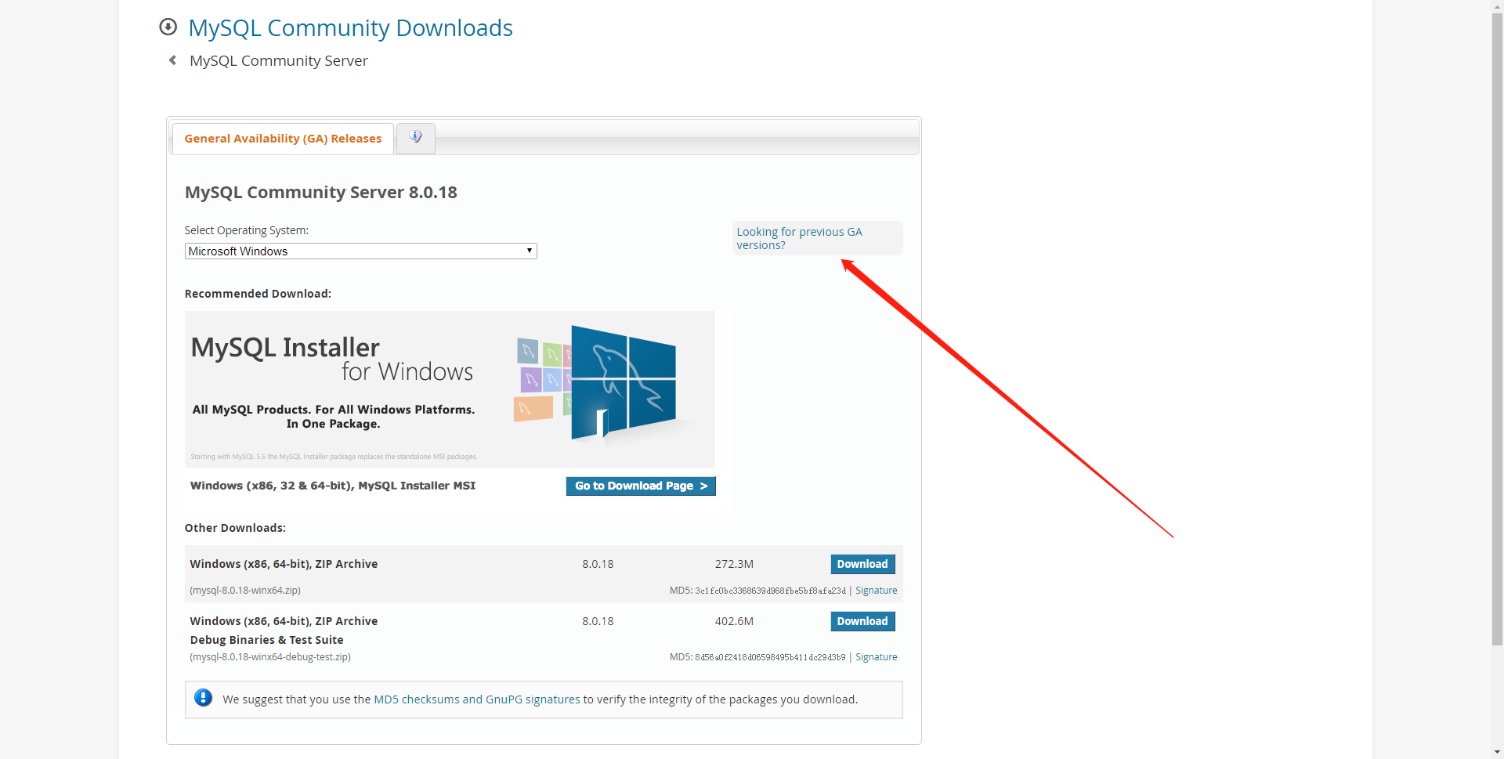Screen dimensions: 1504x759
Task: Select the General Availability (GA) Releases tab
Action: coord(283,139)
